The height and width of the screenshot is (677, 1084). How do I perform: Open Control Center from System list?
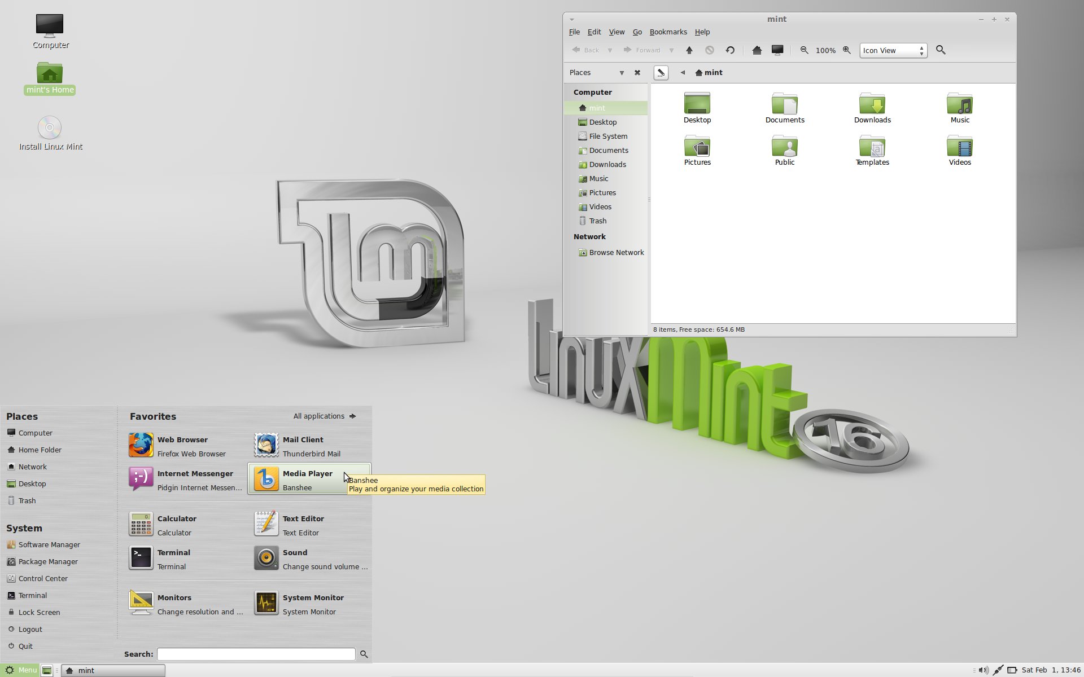coord(37,579)
